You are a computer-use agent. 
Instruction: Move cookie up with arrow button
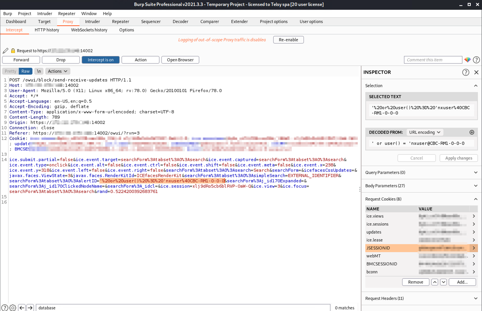(x=435, y=282)
